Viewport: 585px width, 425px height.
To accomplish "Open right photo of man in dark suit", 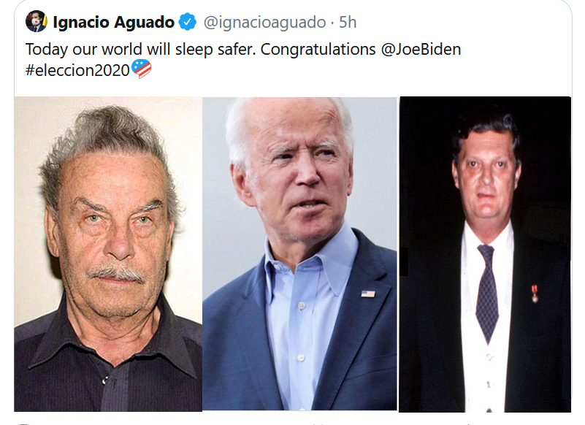I will click(485, 254).
